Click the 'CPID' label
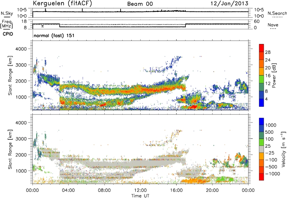The height and width of the screenshot is (198, 287). (8, 34)
